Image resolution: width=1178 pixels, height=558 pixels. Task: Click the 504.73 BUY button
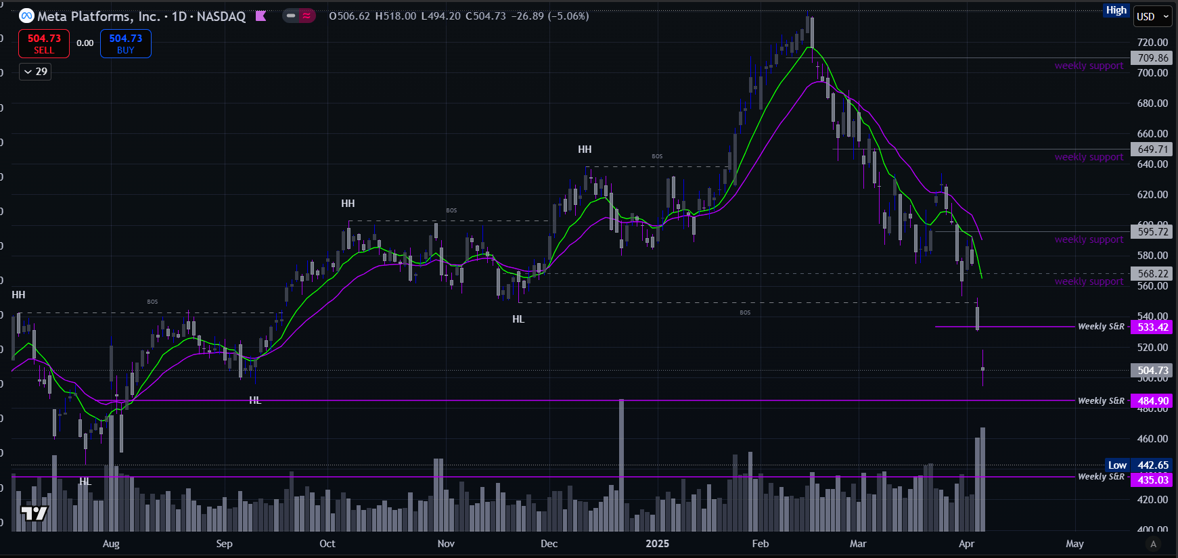point(126,44)
